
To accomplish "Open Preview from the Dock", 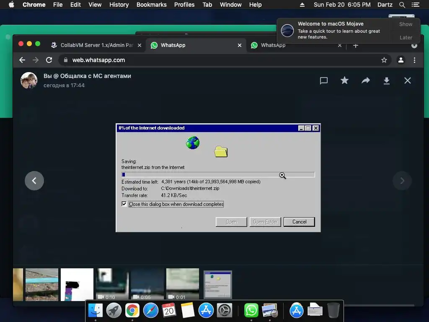I will (x=270, y=311).
